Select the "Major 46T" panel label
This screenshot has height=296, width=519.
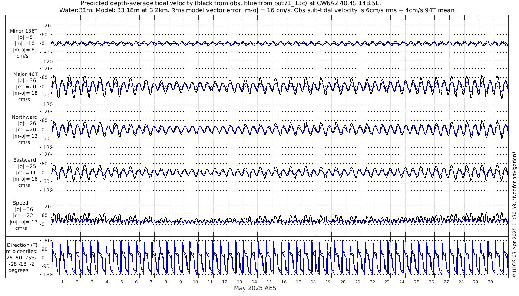click(25, 74)
